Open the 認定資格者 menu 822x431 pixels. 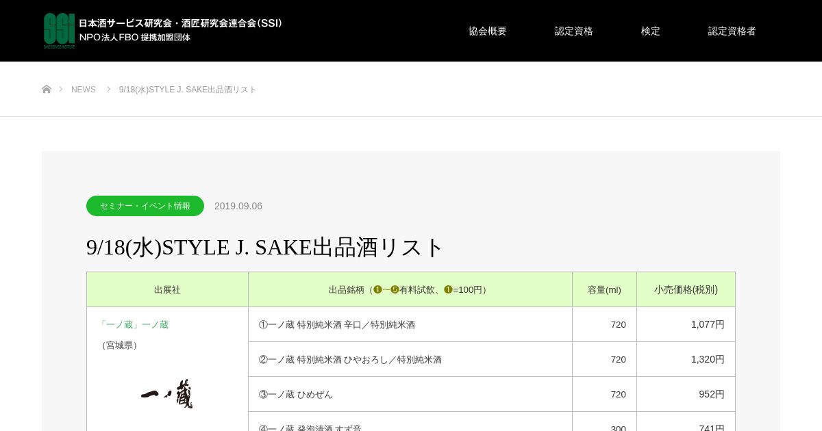click(x=732, y=31)
